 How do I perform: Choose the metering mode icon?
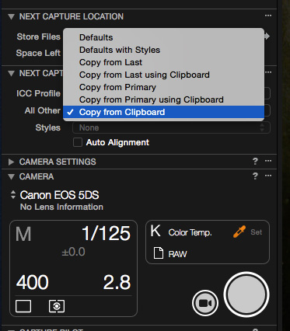[x=57, y=306]
